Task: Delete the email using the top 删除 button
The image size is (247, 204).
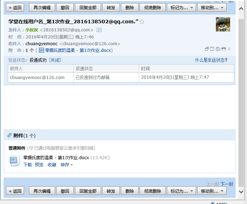Action: click(130, 7)
